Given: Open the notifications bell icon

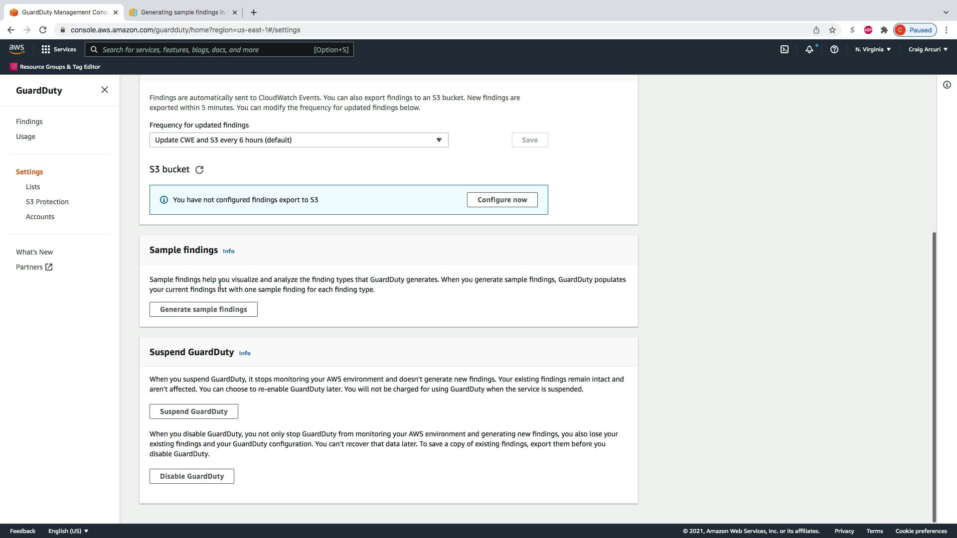Looking at the screenshot, I should point(809,49).
